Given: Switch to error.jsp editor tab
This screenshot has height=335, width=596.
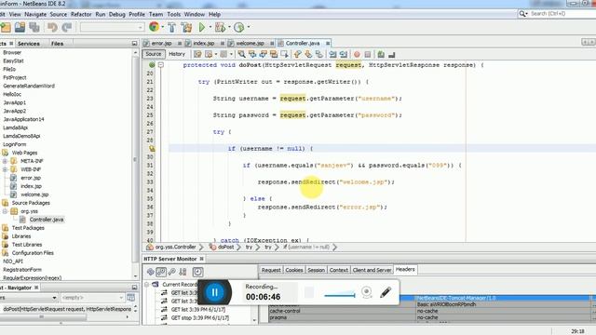Looking at the screenshot, I should [x=161, y=44].
